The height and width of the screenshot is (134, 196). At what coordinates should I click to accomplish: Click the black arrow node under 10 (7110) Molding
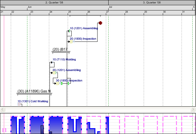(x=51, y=63)
